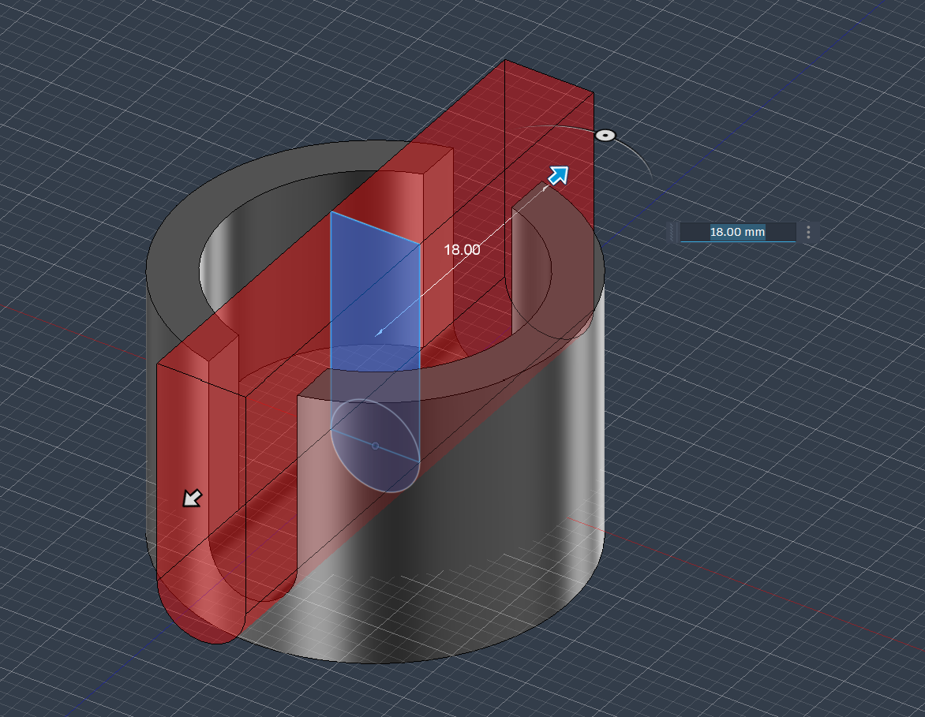Click the 18.00 mm distance input field
The image size is (925, 717).
737,232
